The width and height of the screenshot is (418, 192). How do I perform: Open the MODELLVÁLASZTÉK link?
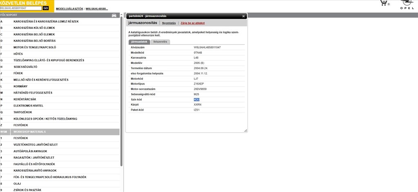(69, 9)
